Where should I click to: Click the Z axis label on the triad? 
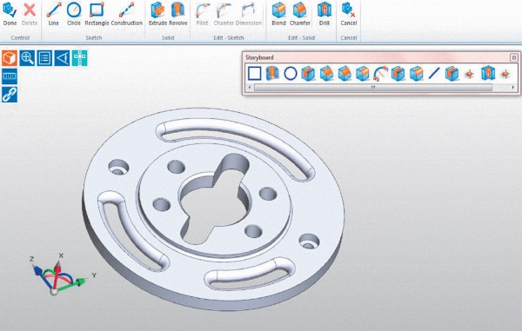32,259
